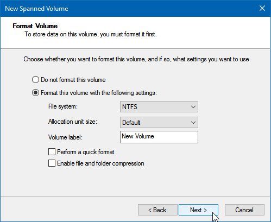The width and height of the screenshot is (271, 222).
Task: Click the 'Volume label:' field label
Action: pos(65,137)
